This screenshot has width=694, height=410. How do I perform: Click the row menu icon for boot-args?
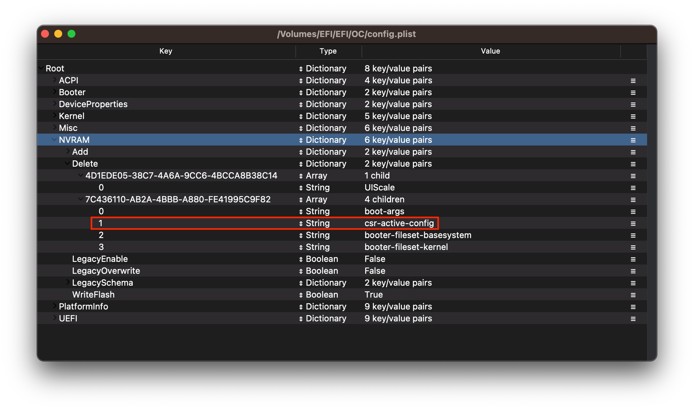click(x=633, y=212)
